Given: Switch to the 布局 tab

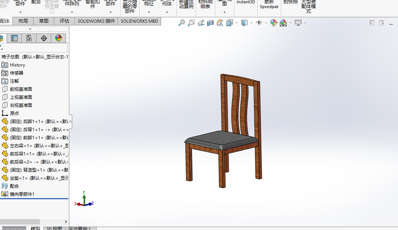Looking at the screenshot, I should pyautogui.click(x=23, y=21).
